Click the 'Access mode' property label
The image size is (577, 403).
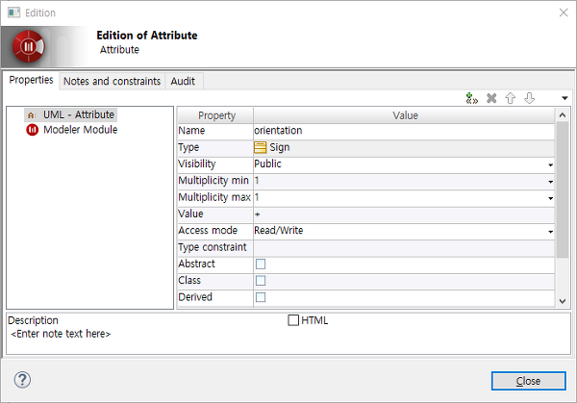[208, 231]
